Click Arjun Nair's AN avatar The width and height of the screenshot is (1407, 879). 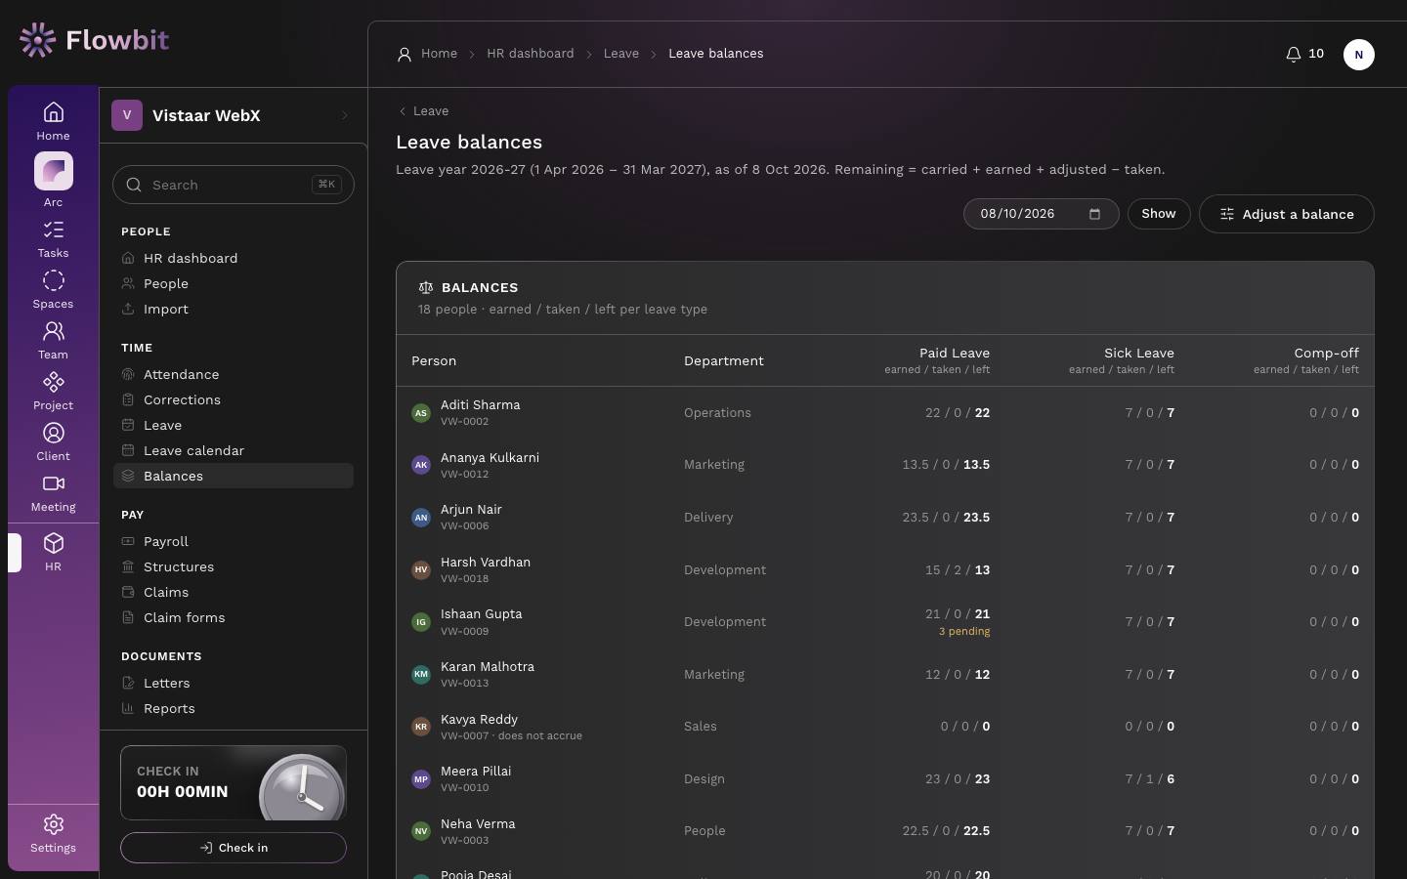421,518
